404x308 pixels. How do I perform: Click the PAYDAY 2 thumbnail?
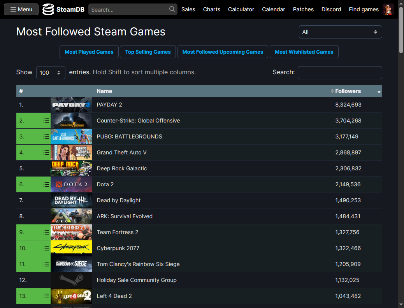click(x=71, y=105)
